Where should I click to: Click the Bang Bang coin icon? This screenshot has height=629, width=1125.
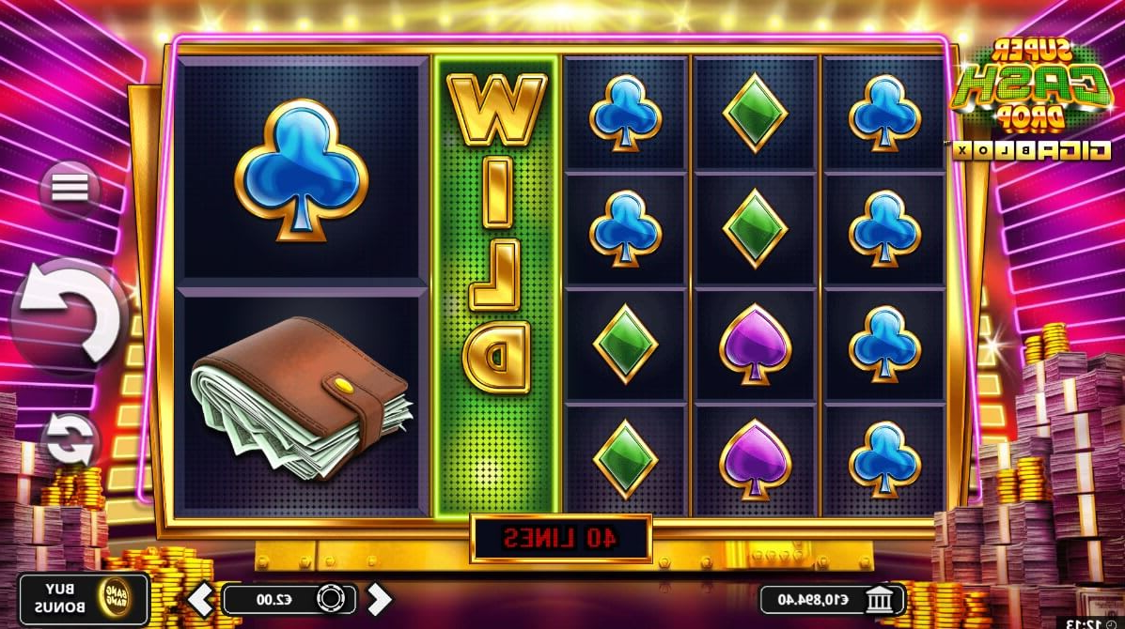115,597
